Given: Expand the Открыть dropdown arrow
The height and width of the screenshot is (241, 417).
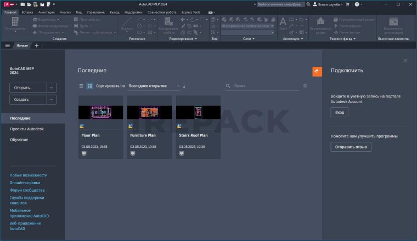Looking at the screenshot, I should click(x=51, y=87).
